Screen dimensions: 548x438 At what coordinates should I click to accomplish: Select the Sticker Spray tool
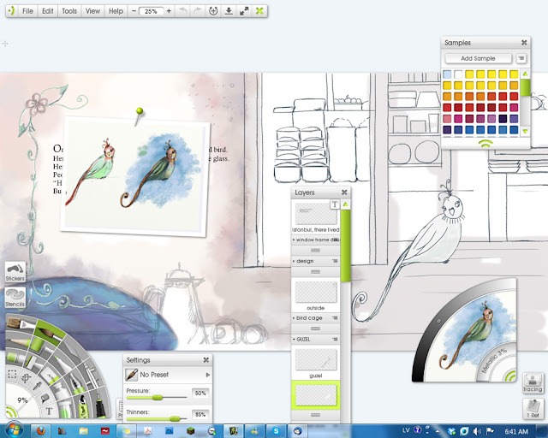[x=82, y=407]
